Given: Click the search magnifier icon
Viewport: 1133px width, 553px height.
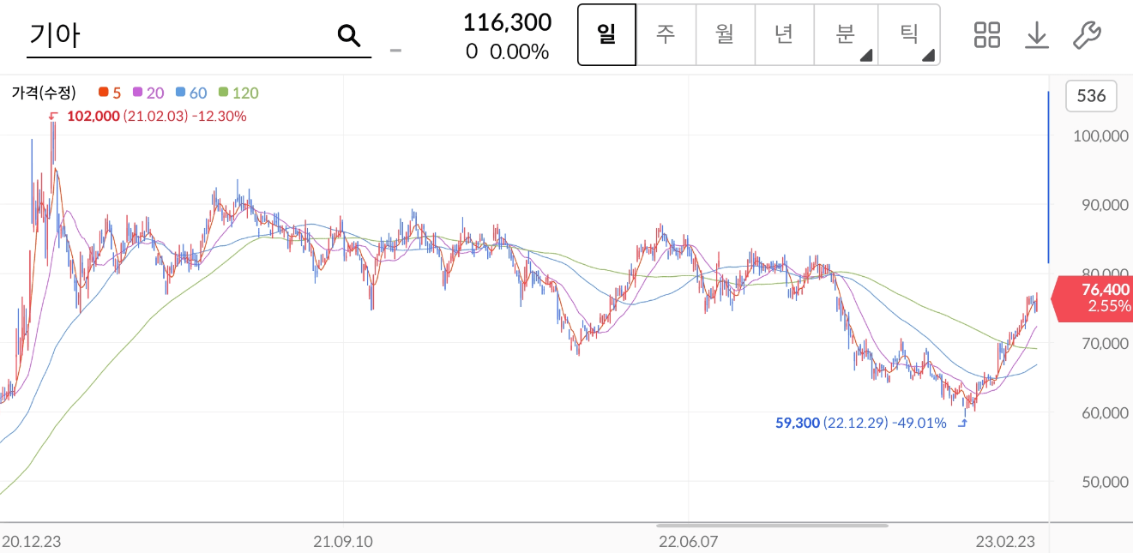Looking at the screenshot, I should coord(349,35).
